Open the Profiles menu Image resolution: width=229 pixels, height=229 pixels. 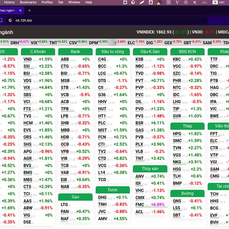(x=47, y=2)
